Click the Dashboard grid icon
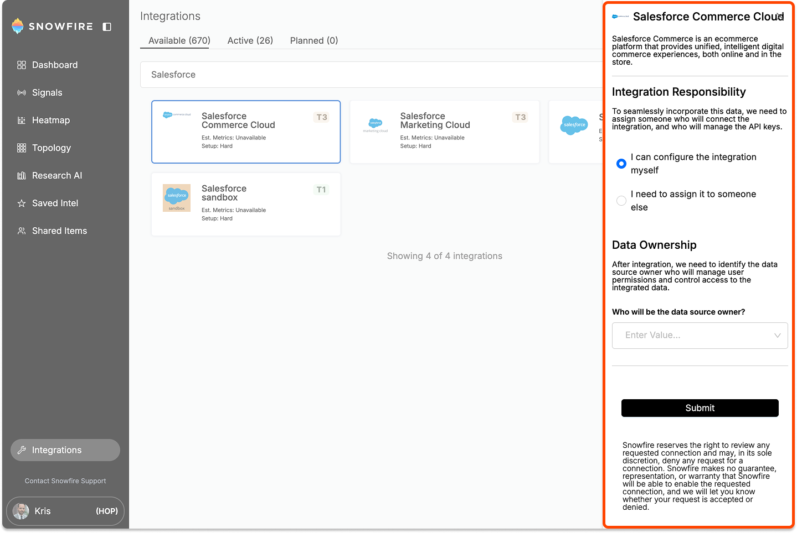The image size is (797, 533). click(x=22, y=65)
